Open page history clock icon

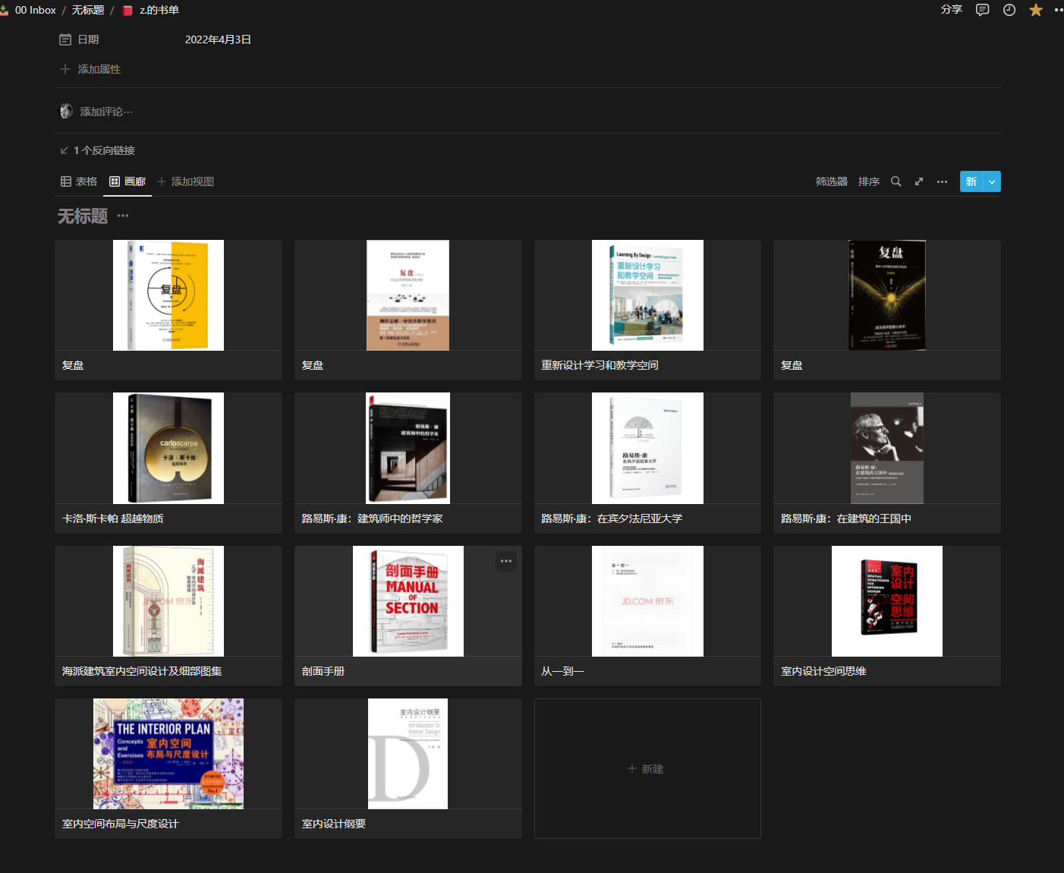1009,10
